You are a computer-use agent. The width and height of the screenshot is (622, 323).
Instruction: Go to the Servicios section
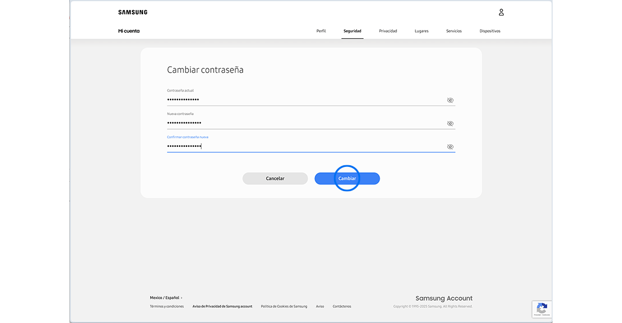454,31
